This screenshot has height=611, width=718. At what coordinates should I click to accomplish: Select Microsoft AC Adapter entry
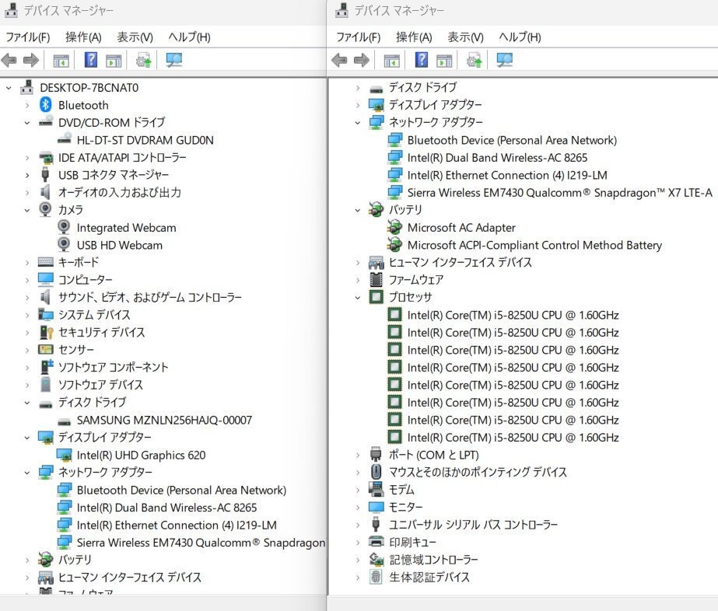tap(461, 228)
